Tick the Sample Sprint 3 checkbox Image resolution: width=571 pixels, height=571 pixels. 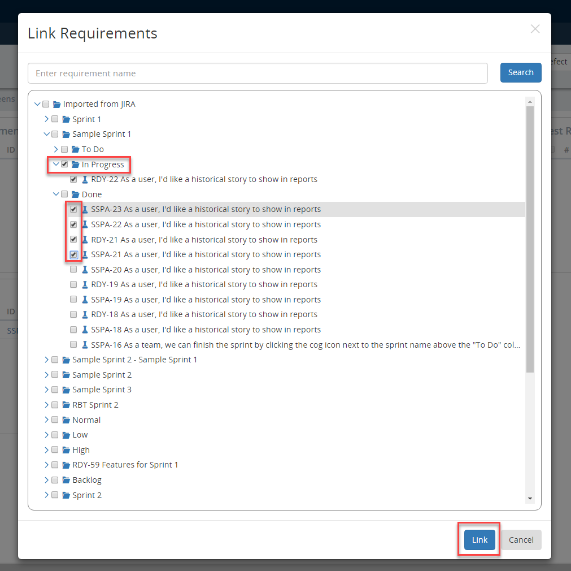pos(55,390)
